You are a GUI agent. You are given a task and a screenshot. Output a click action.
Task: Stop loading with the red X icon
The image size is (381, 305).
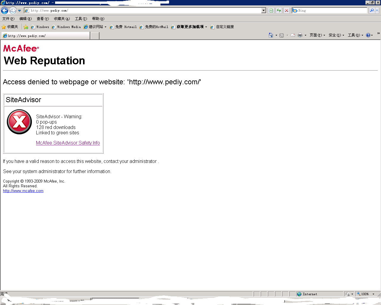point(287,10)
